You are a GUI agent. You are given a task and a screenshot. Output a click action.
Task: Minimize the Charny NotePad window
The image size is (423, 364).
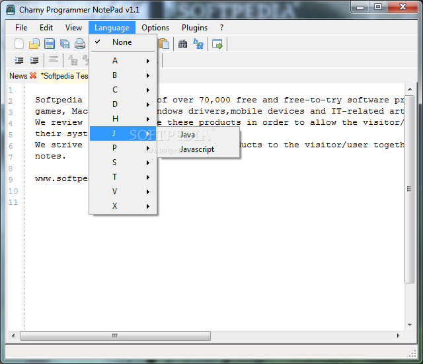(x=360, y=7)
